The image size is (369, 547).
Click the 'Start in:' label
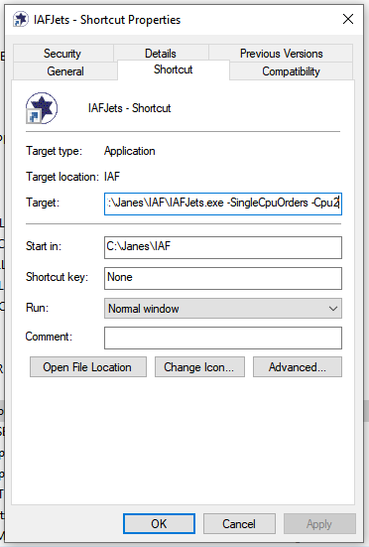click(44, 246)
